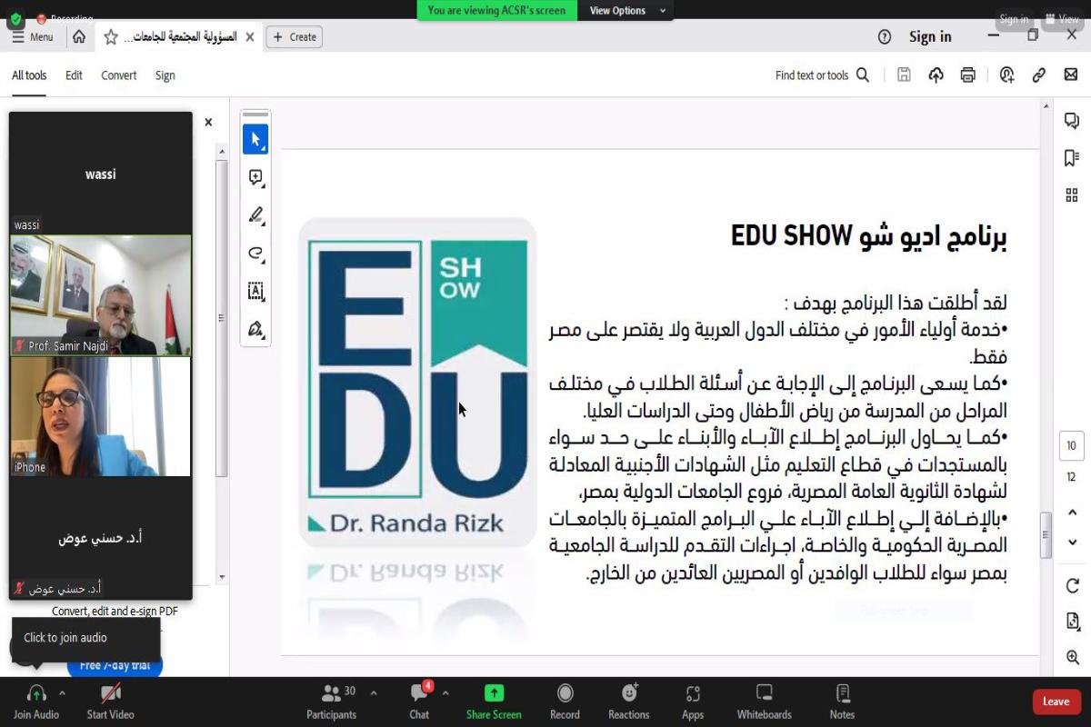This screenshot has width=1091, height=727.
Task: Click the page display document icon
Action: [1072, 622]
